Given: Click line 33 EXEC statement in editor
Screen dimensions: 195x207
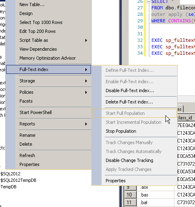Looking at the screenshot, I should pyautogui.click(x=173, y=47).
